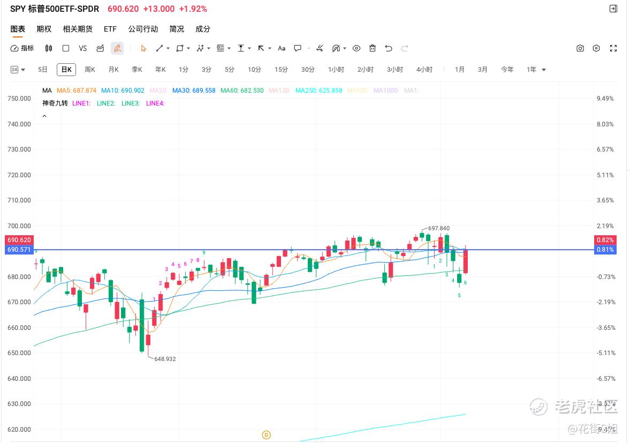The image size is (630, 443).
Task: Toggle the MA5 moving average line
Action: click(x=77, y=91)
